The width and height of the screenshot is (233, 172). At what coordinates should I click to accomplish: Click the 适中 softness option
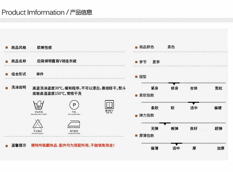pyautogui.click(x=194, y=108)
